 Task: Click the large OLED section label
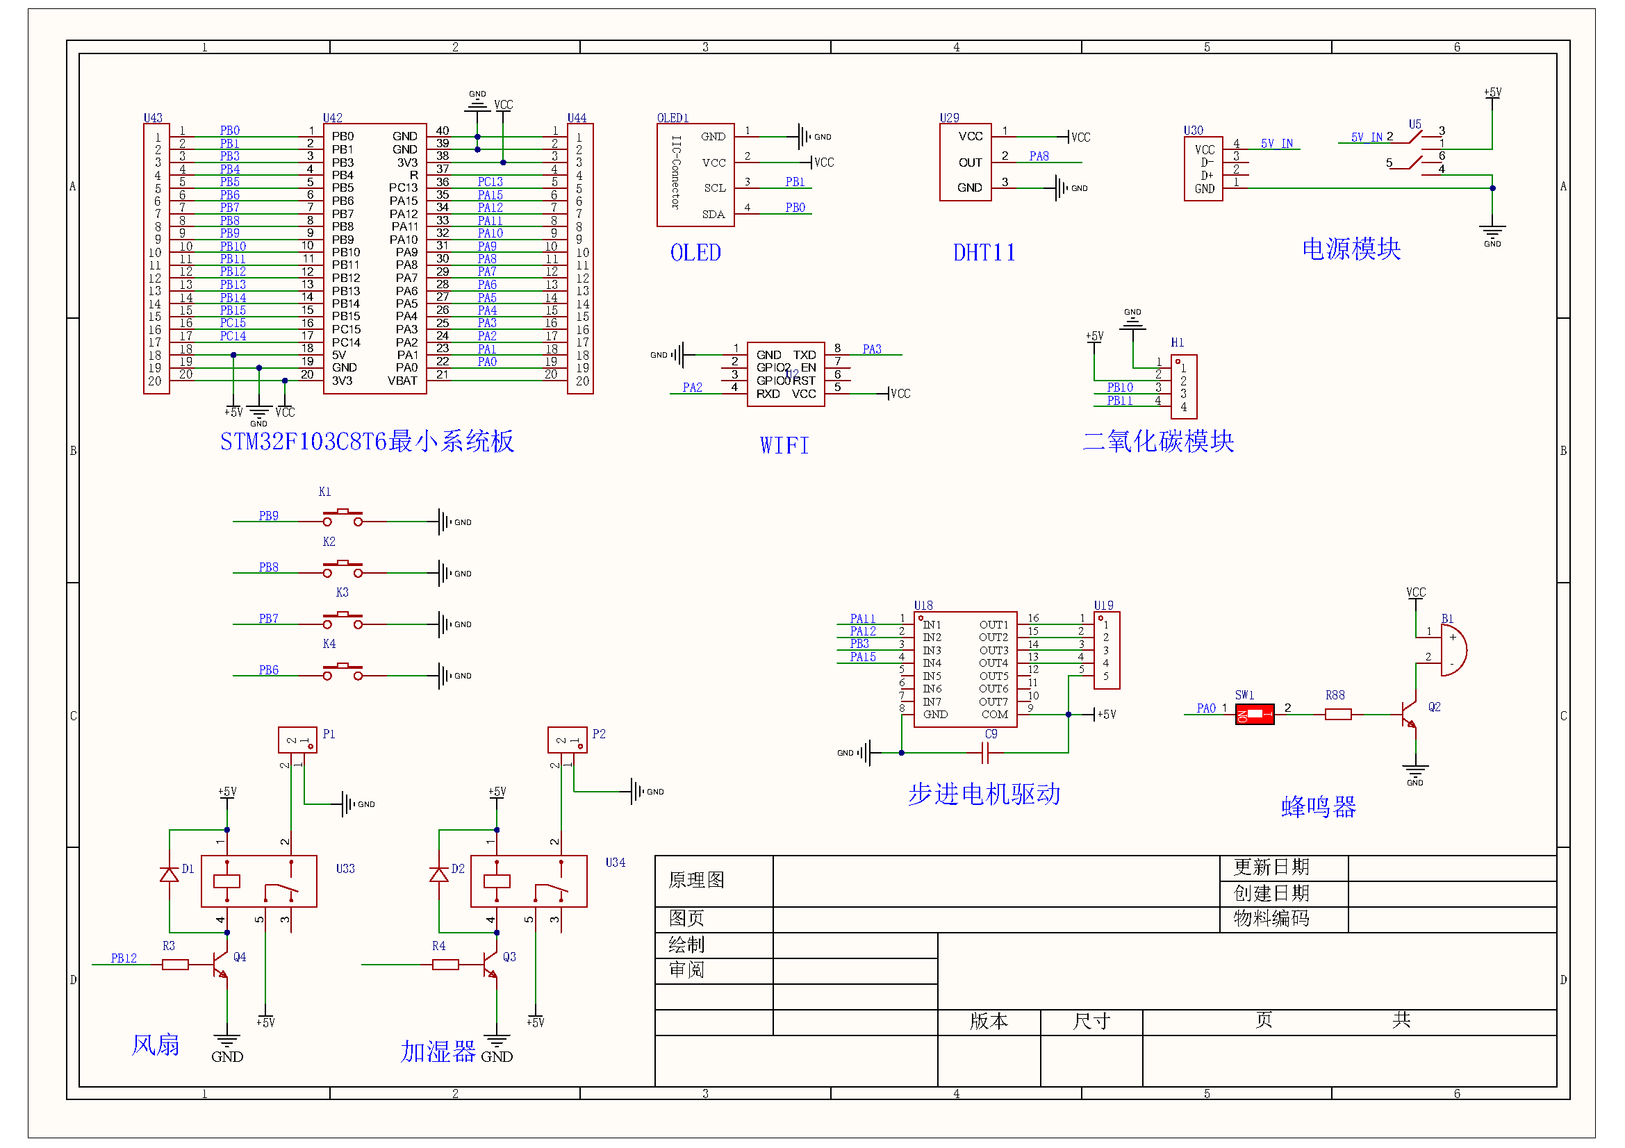click(695, 253)
